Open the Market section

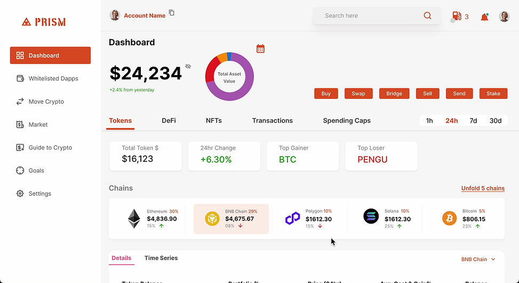pyautogui.click(x=32, y=124)
